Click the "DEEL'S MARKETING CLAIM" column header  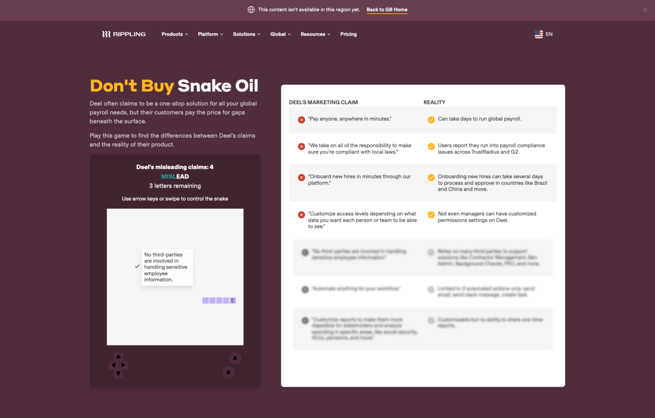(x=323, y=102)
